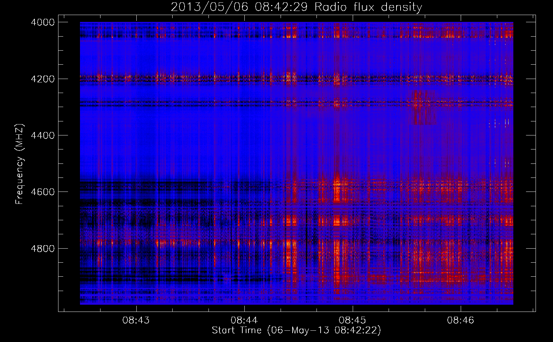Click the 08:45 time tick label

click(352, 320)
